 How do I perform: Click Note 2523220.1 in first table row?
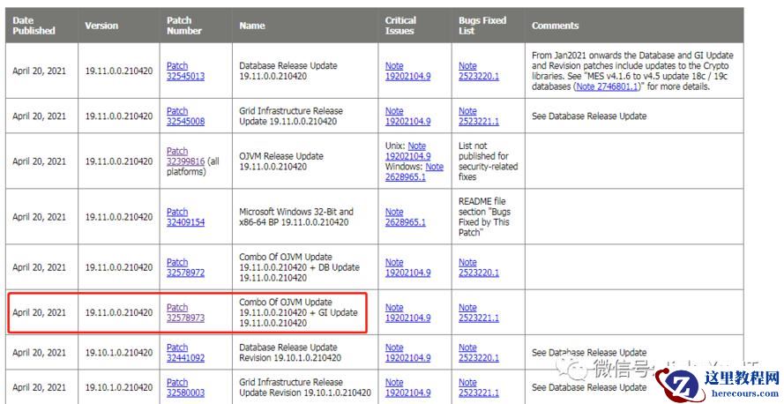click(x=478, y=71)
